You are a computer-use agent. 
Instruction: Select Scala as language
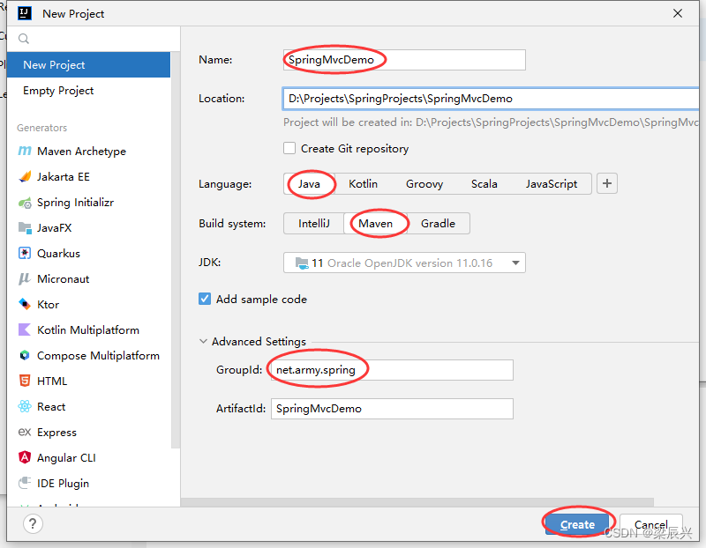pyautogui.click(x=484, y=184)
